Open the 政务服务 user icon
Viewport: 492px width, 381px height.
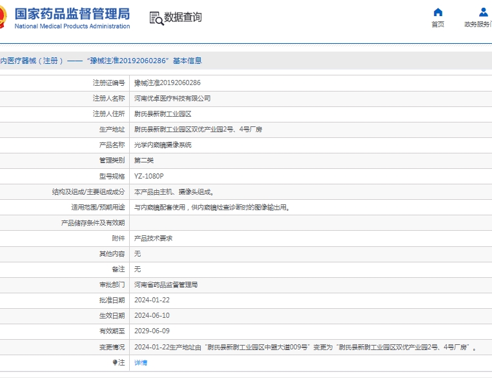[x=483, y=12]
